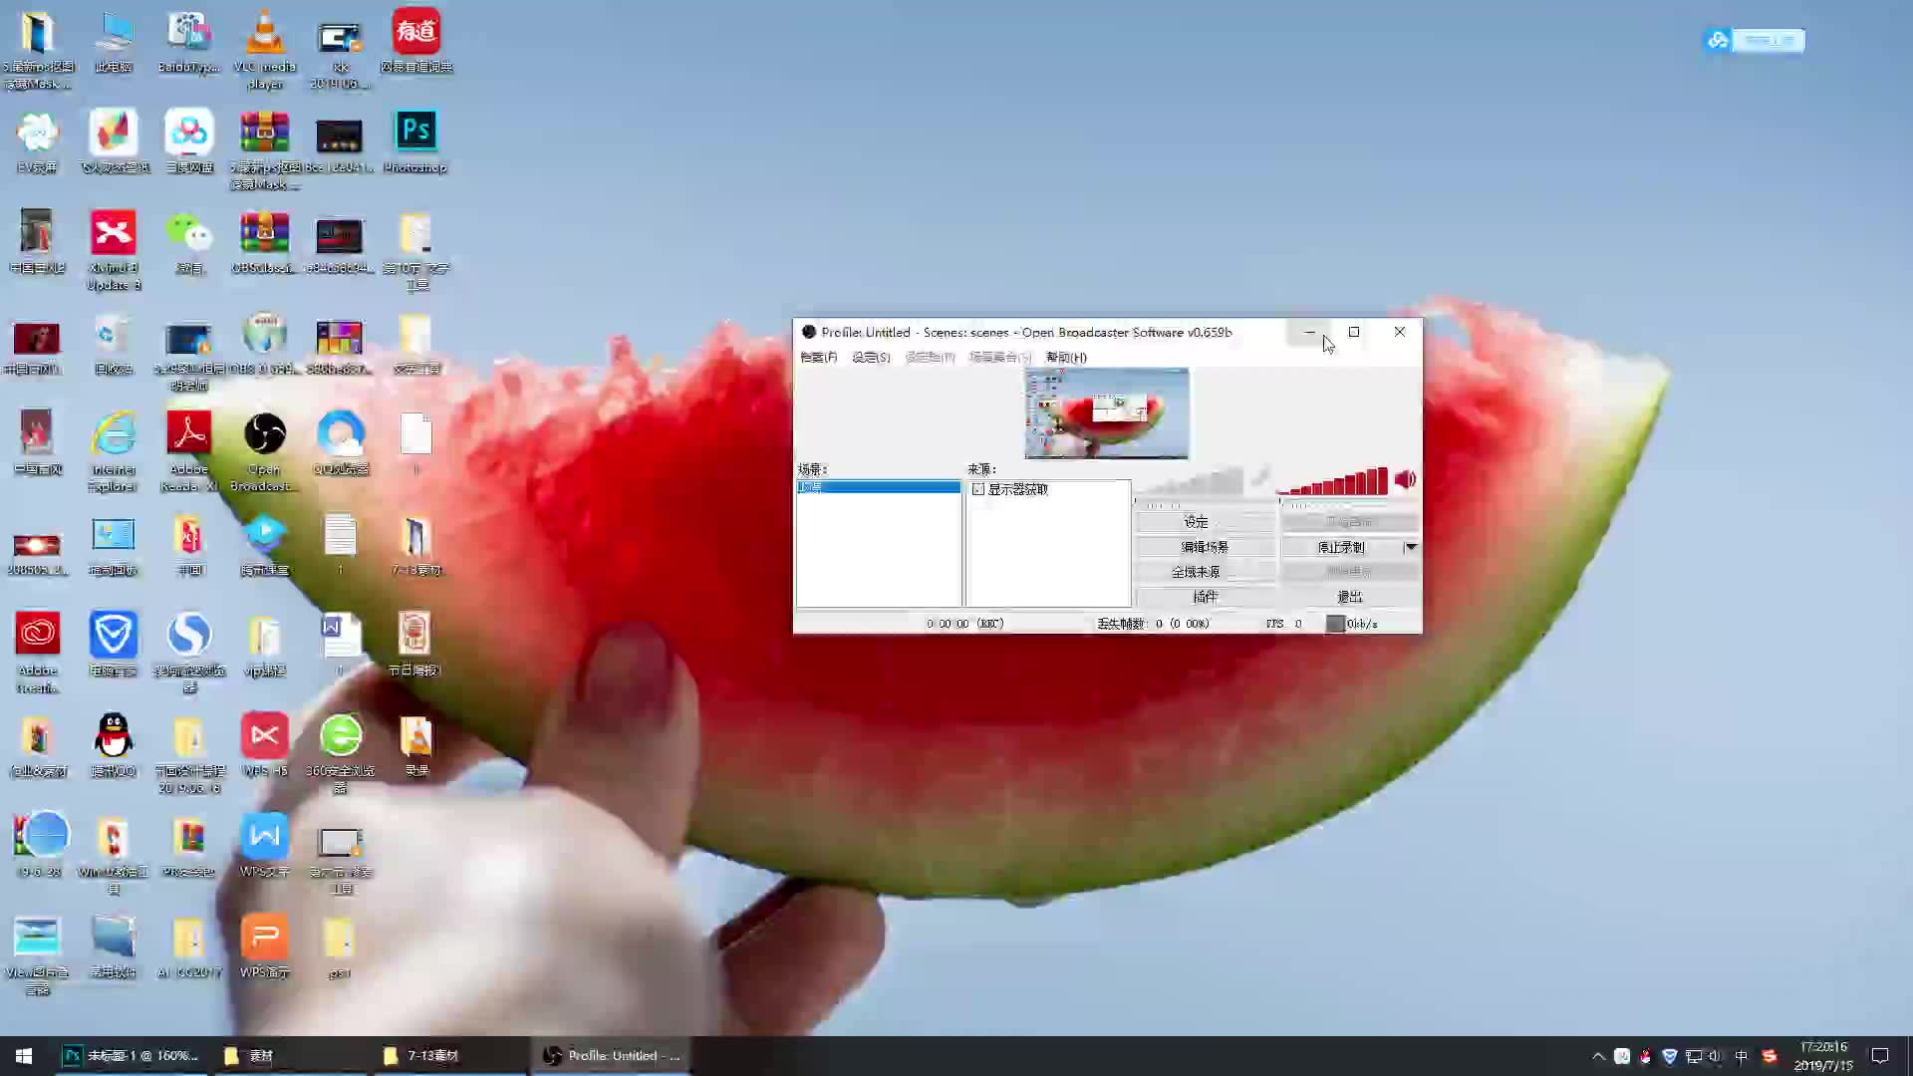Open the XMind 8 Update desktop icon
Viewport: 1913px width, 1076px height.
(x=113, y=251)
